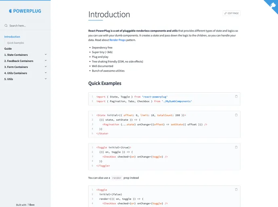Click the 'Well documented' bullet
Image resolution: width=278 pixels, height=207 pixels.
click(103, 66)
